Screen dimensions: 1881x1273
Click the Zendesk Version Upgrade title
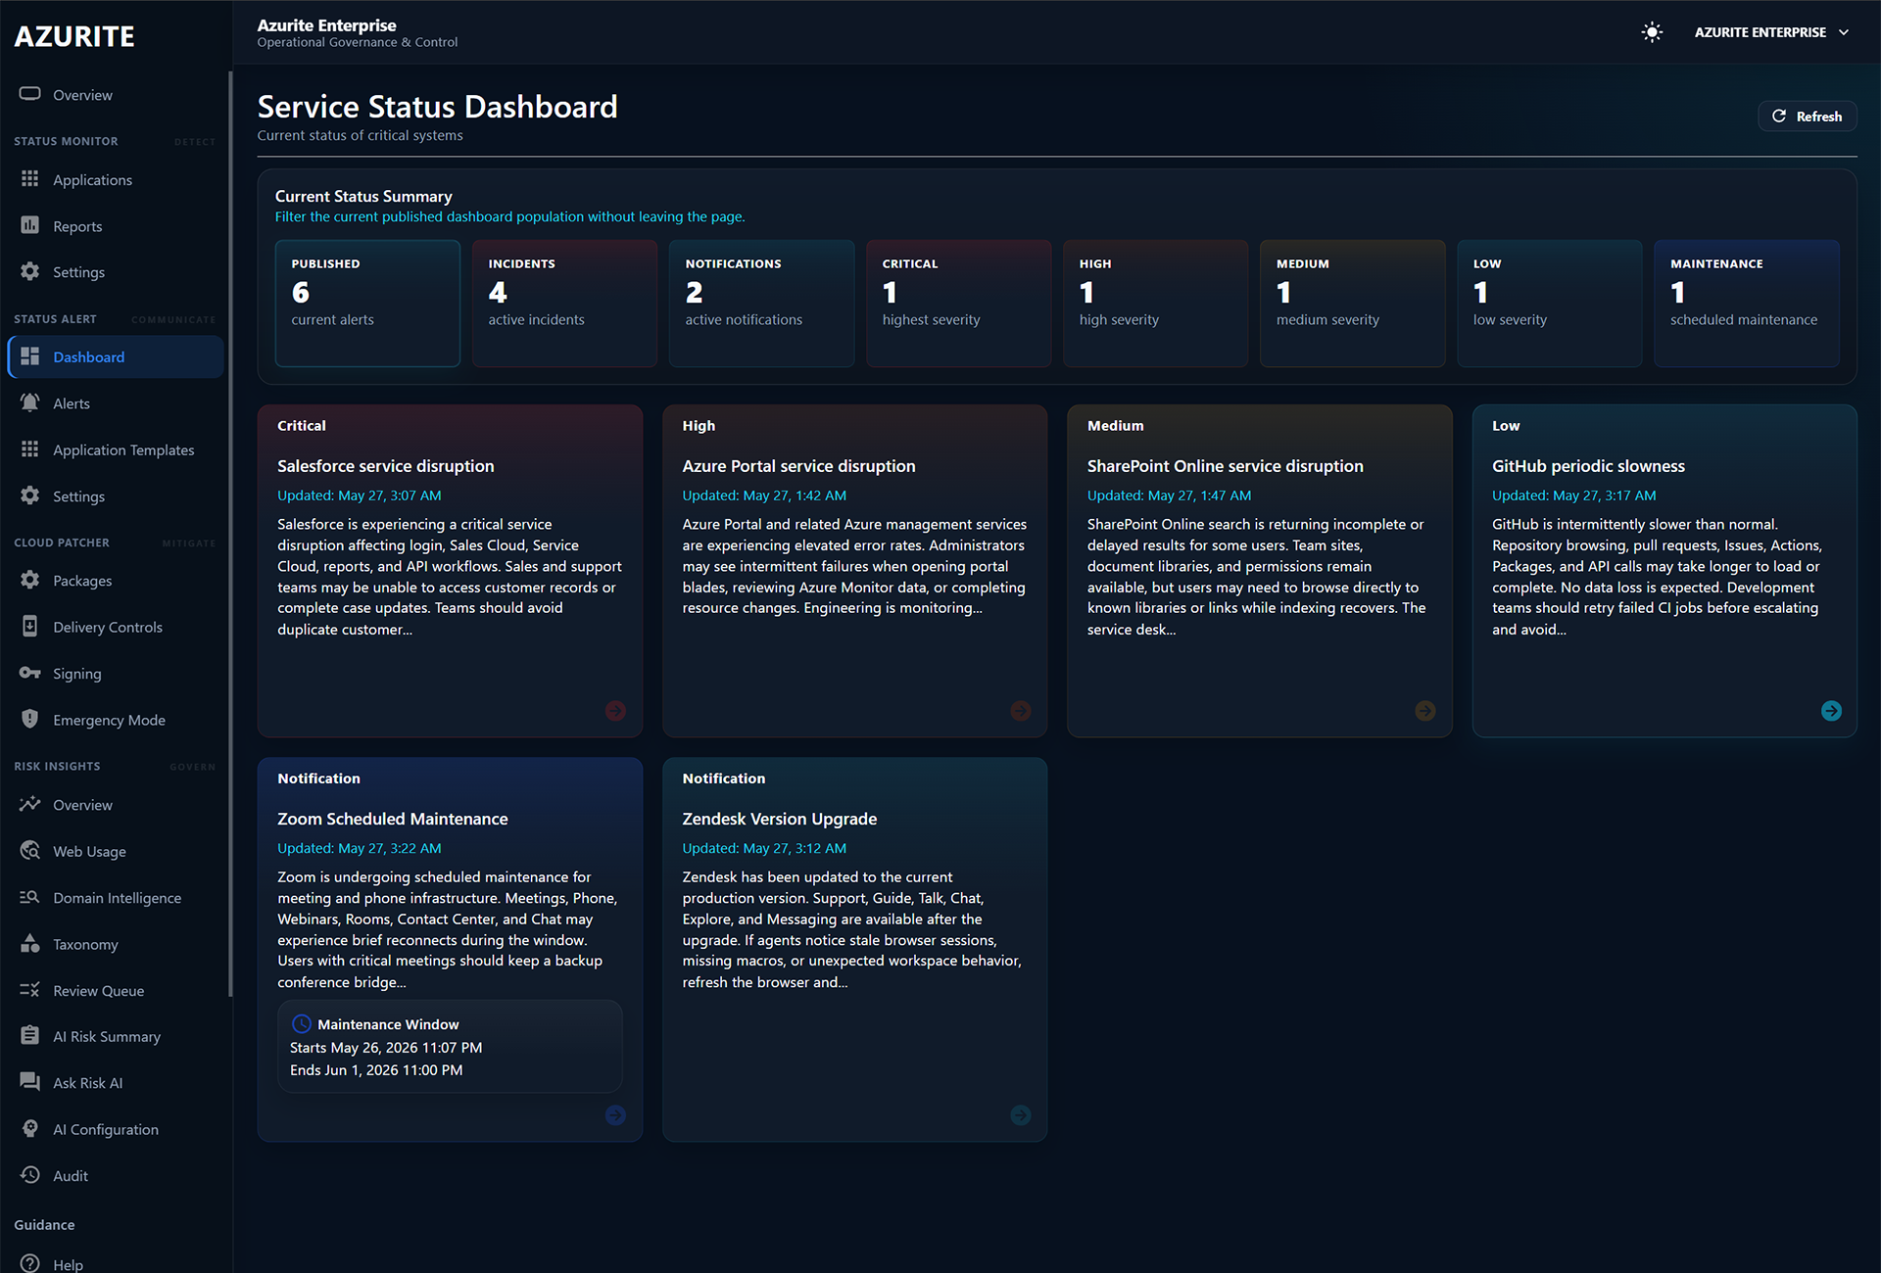click(779, 819)
